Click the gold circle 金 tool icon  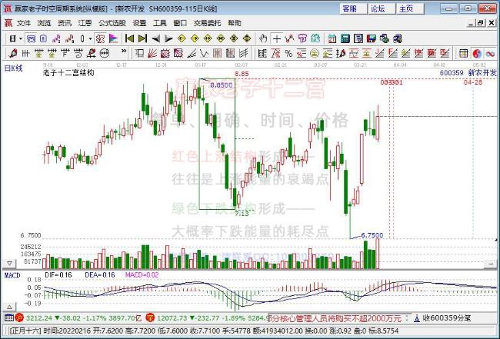click(x=315, y=53)
